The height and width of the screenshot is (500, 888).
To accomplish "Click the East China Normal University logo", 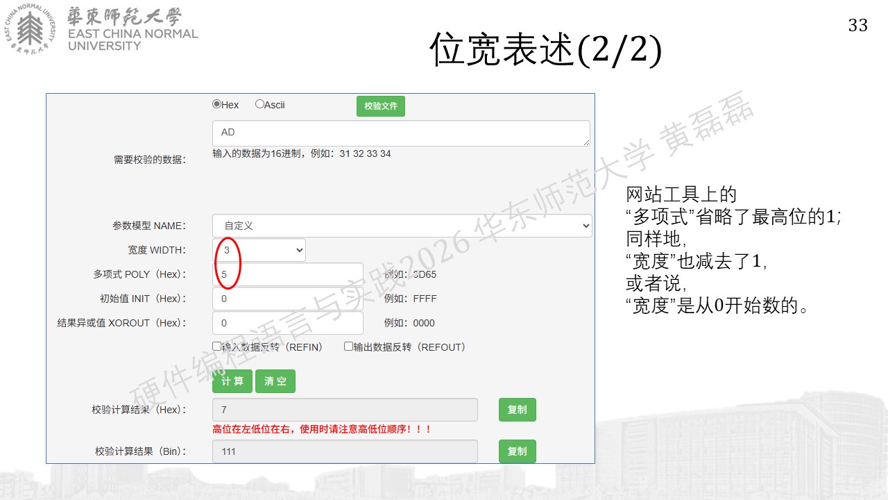I will point(102,28).
